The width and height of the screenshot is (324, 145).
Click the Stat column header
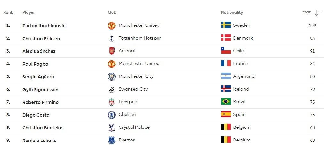point(306,12)
